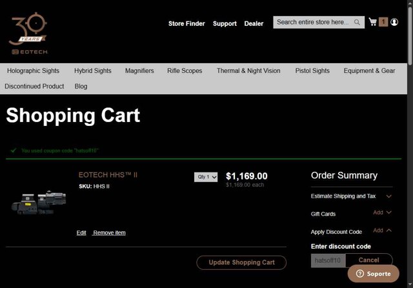Open the Dealer link
The width and height of the screenshot is (413, 288).
(x=254, y=23)
